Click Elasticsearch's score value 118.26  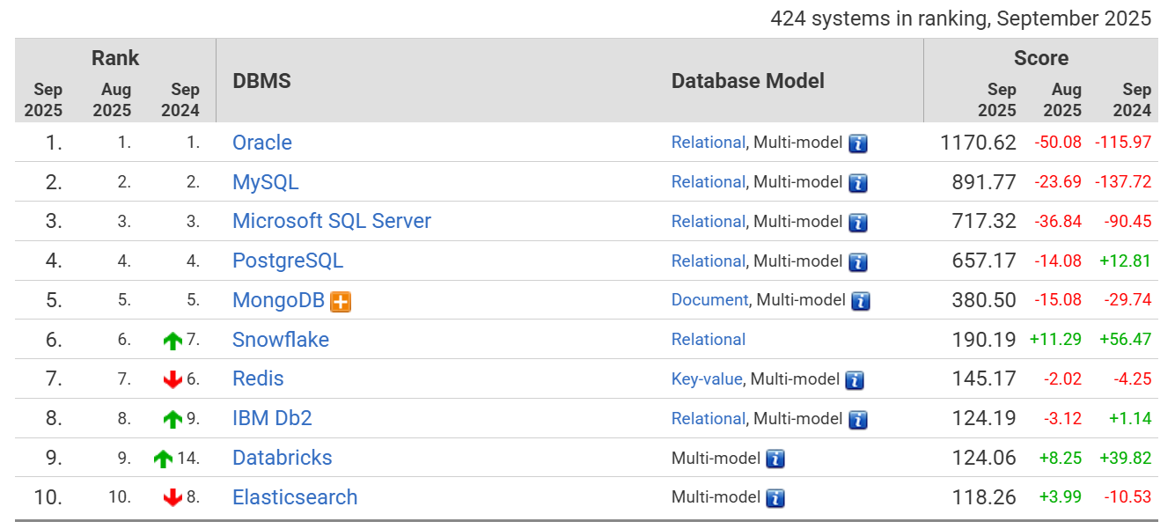(x=984, y=497)
